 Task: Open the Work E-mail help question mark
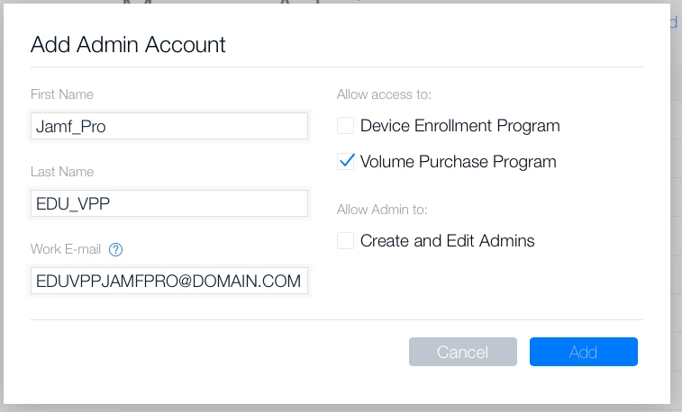115,250
